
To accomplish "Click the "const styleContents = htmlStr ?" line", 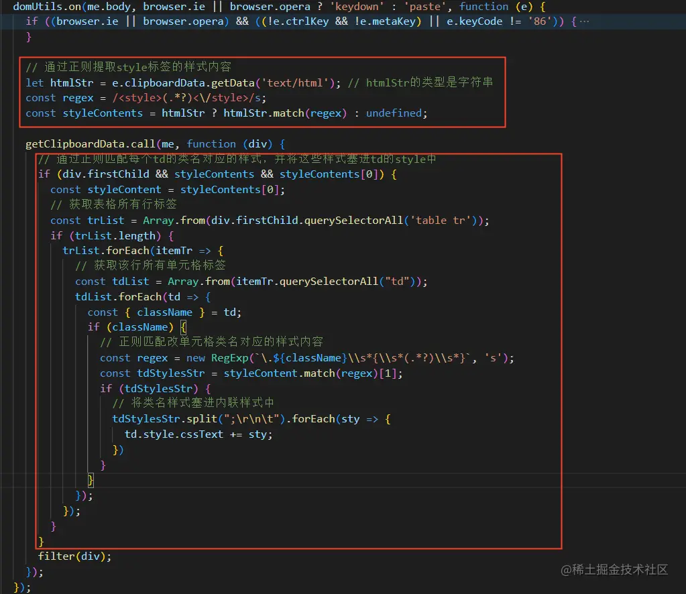I will tap(226, 113).
